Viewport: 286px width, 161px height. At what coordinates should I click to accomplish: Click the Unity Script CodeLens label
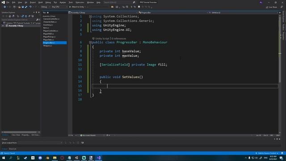tap(102, 38)
